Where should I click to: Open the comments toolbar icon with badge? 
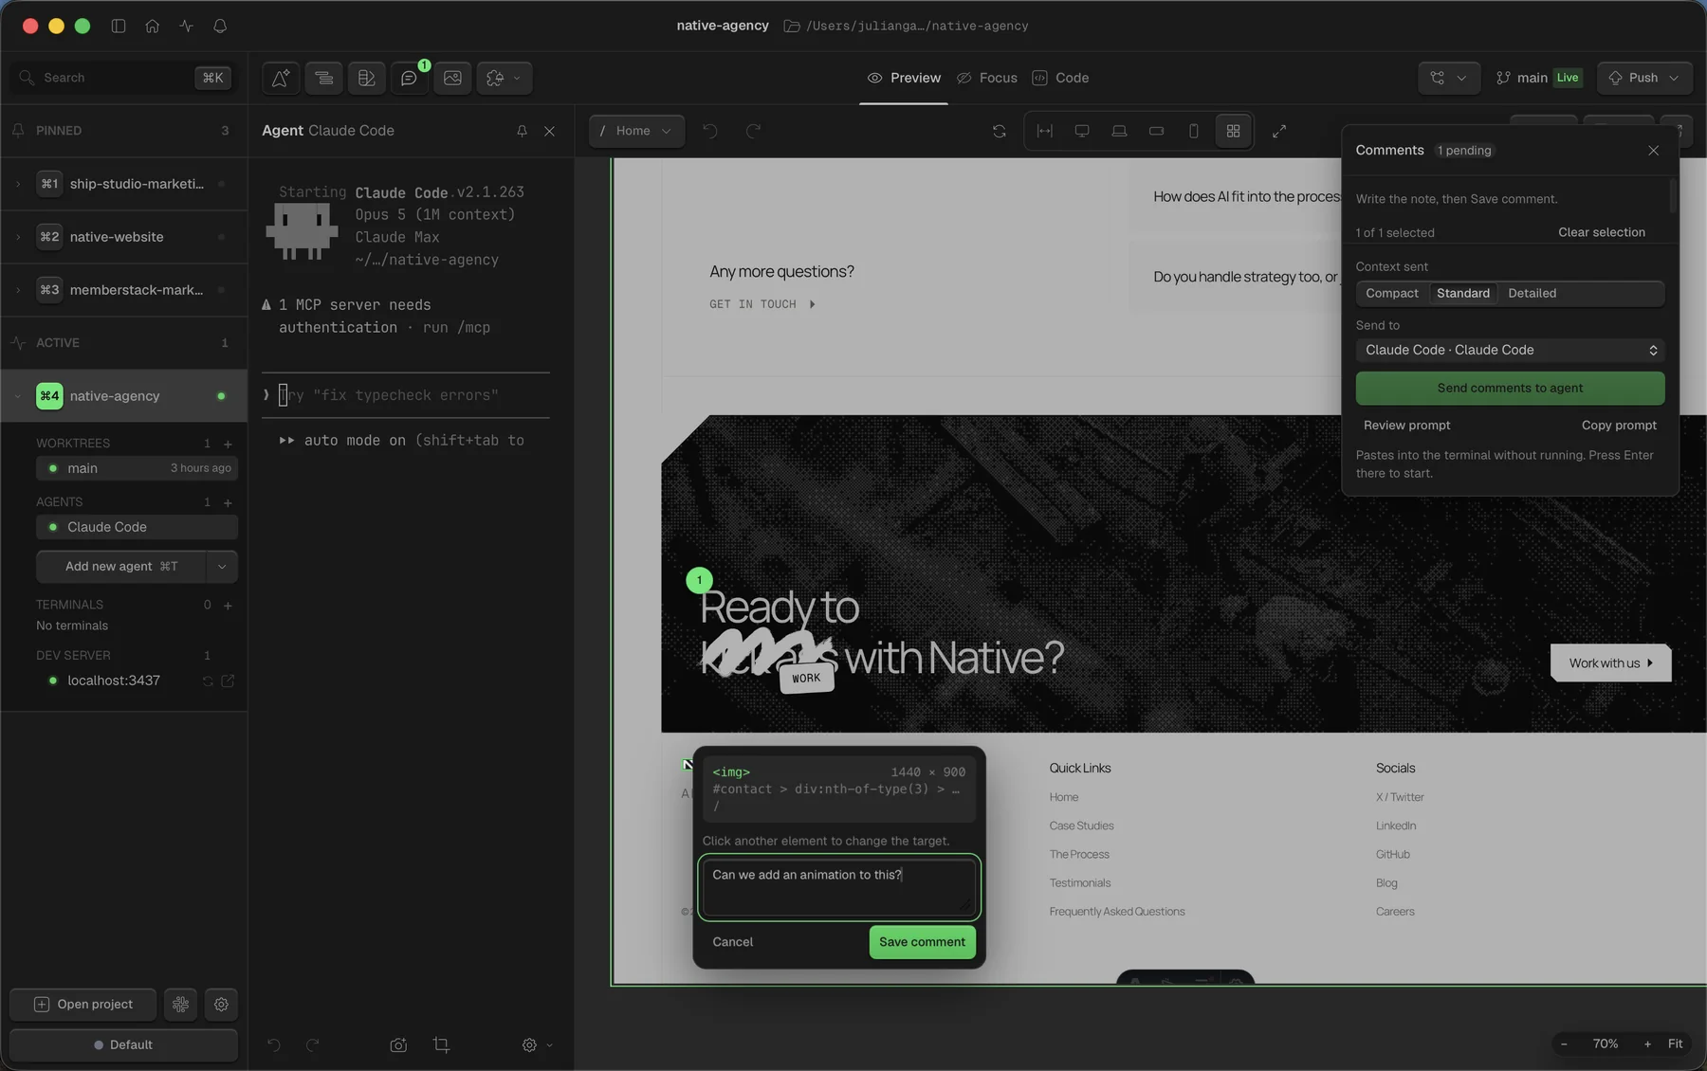click(409, 78)
